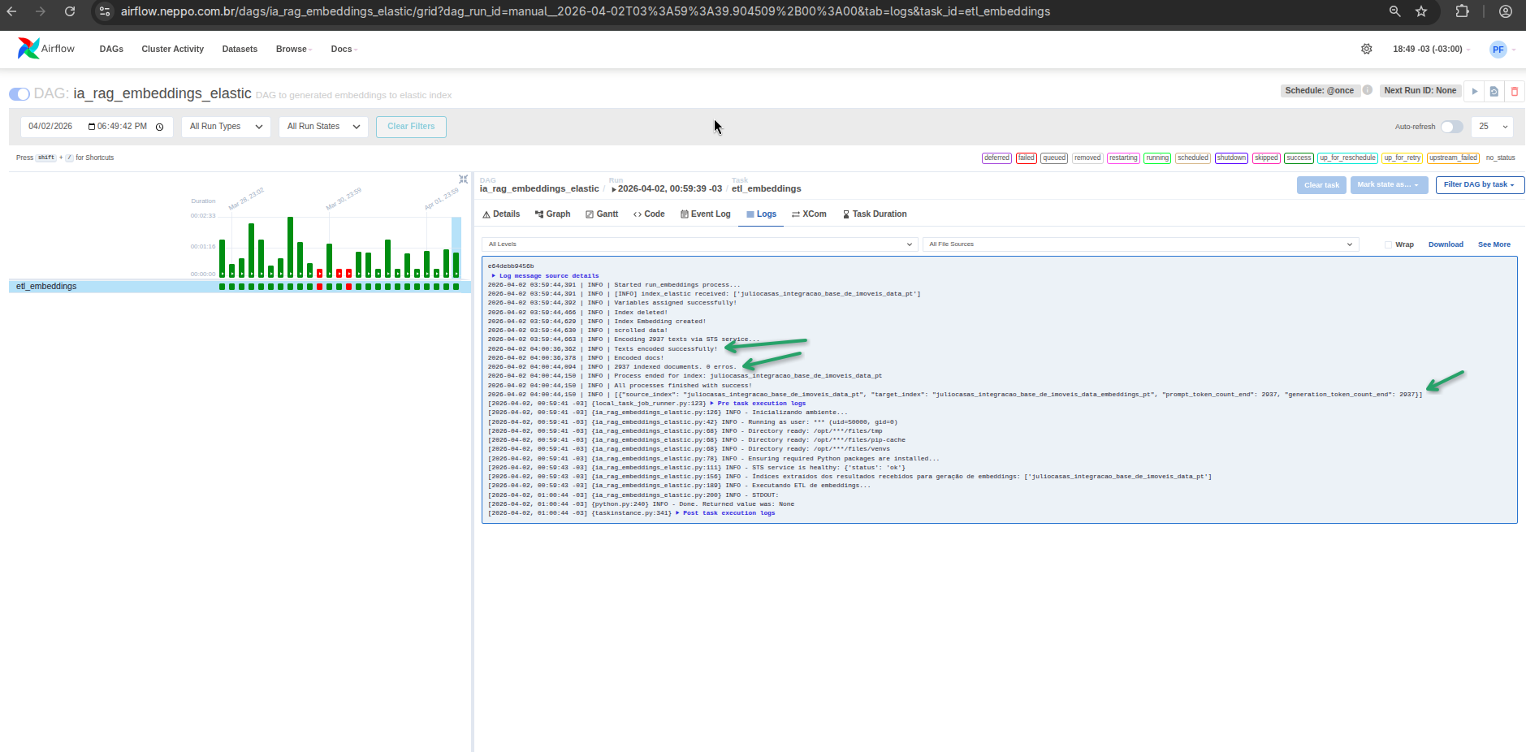Expand Post task execution logs
The height and width of the screenshot is (752, 1526).
coord(725,513)
